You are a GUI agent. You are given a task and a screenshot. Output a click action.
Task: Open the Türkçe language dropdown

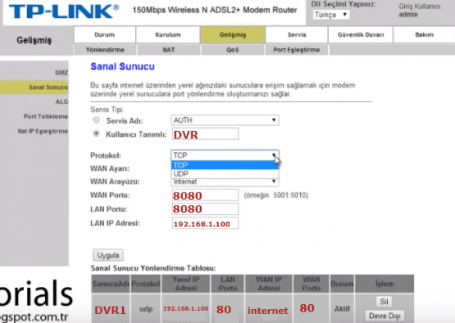[331, 15]
